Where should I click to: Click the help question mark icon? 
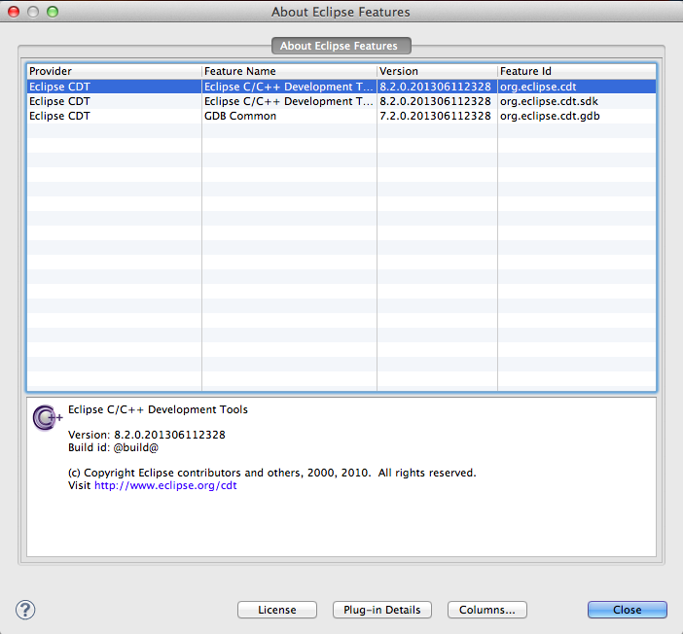tap(26, 610)
